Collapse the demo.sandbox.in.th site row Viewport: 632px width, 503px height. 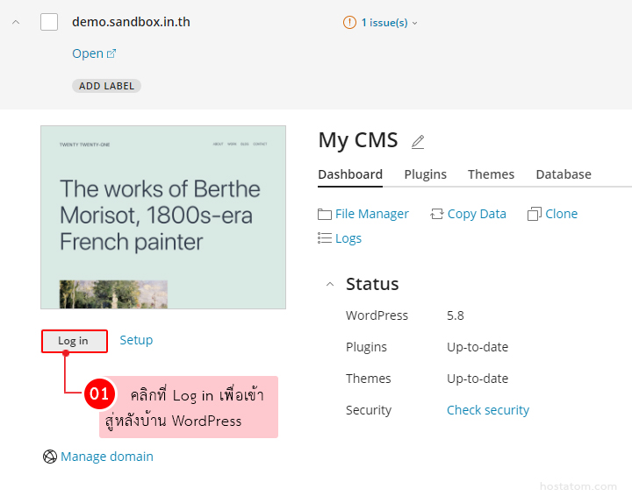(x=15, y=22)
